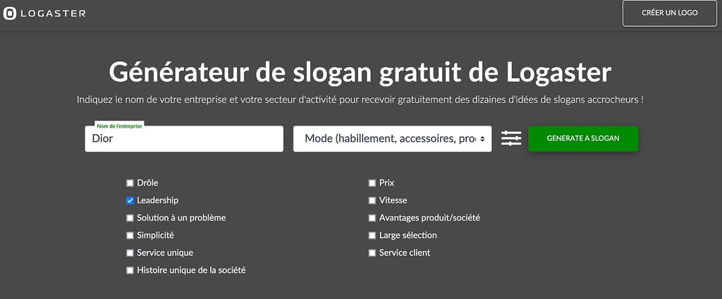Check the Avantages produit/société option
The width and height of the screenshot is (722, 299).
372,218
